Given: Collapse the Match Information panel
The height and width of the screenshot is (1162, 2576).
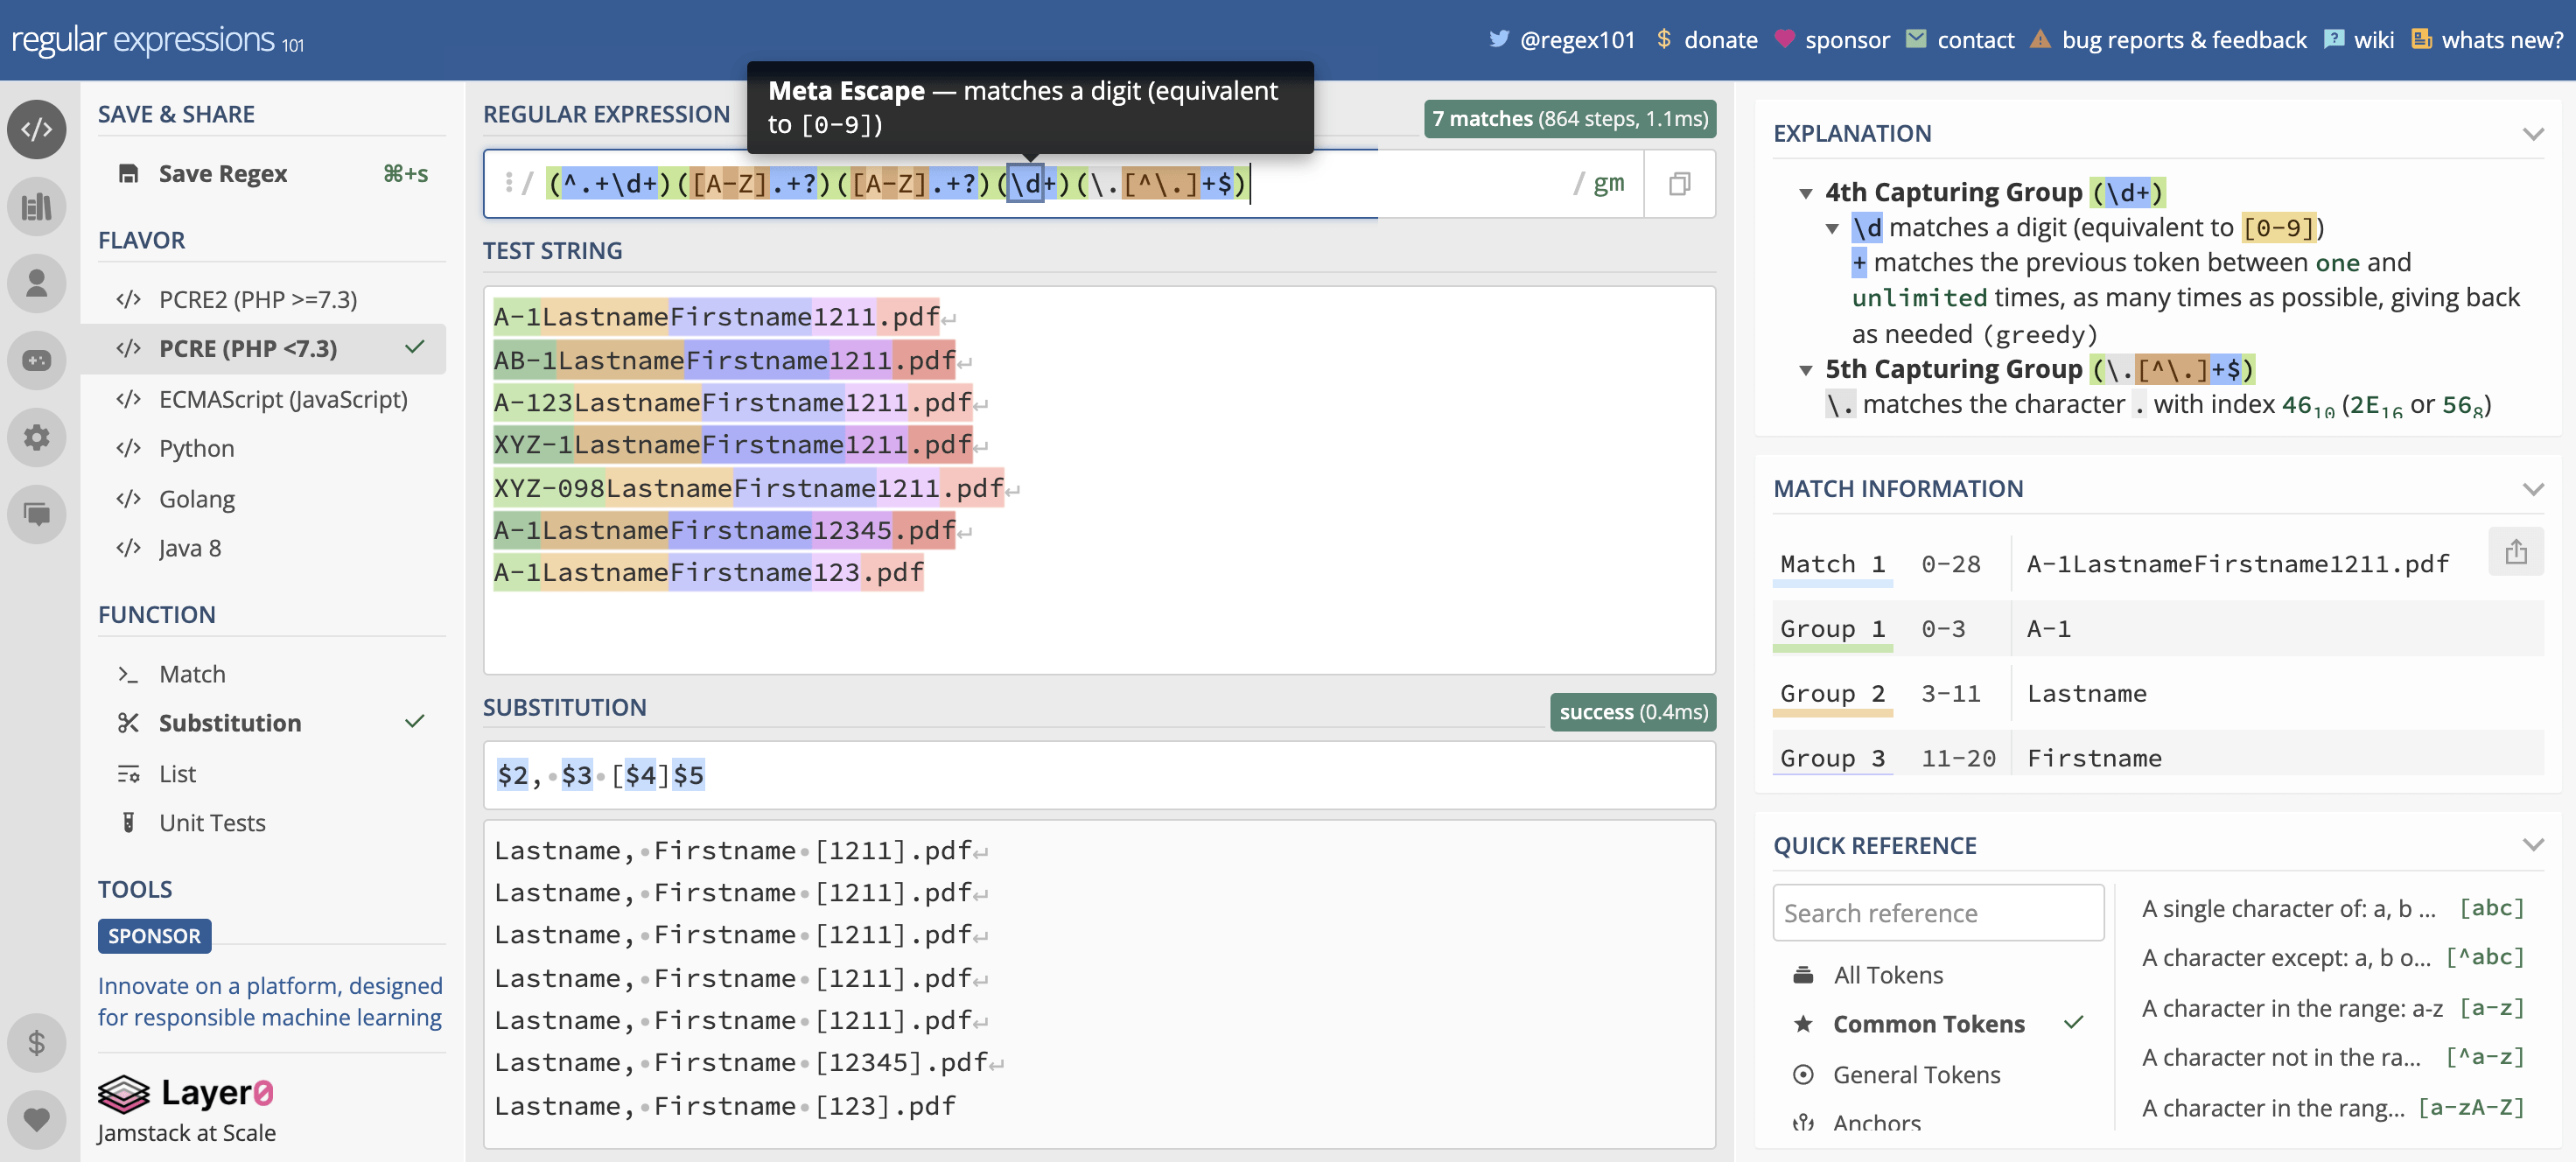Looking at the screenshot, I should 2532,489.
